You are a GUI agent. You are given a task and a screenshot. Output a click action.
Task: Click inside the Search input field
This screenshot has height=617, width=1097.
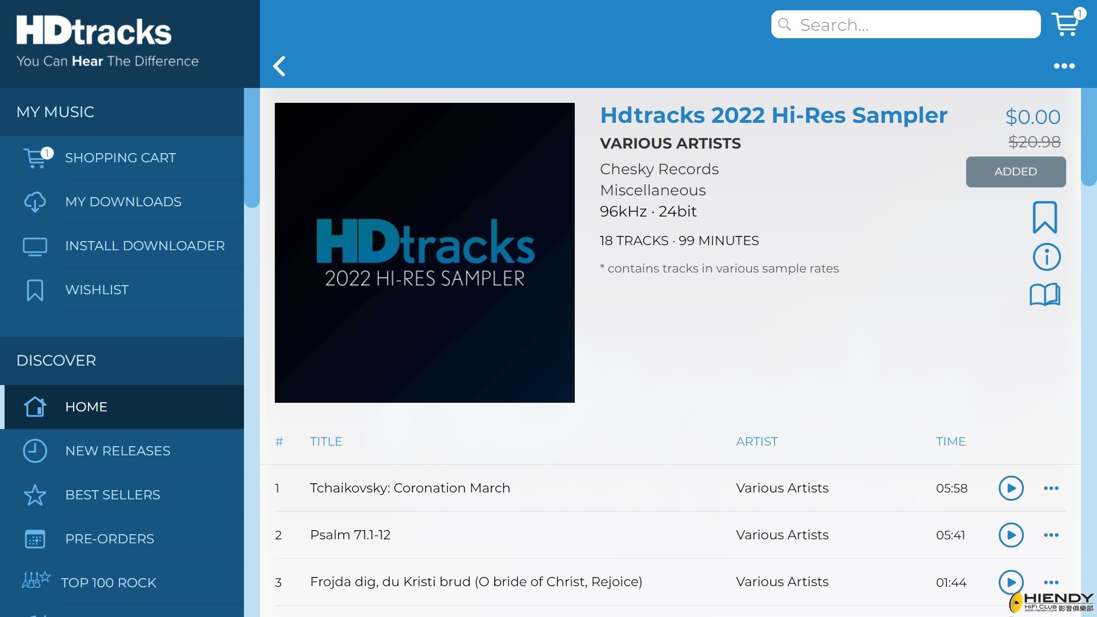[x=914, y=24]
